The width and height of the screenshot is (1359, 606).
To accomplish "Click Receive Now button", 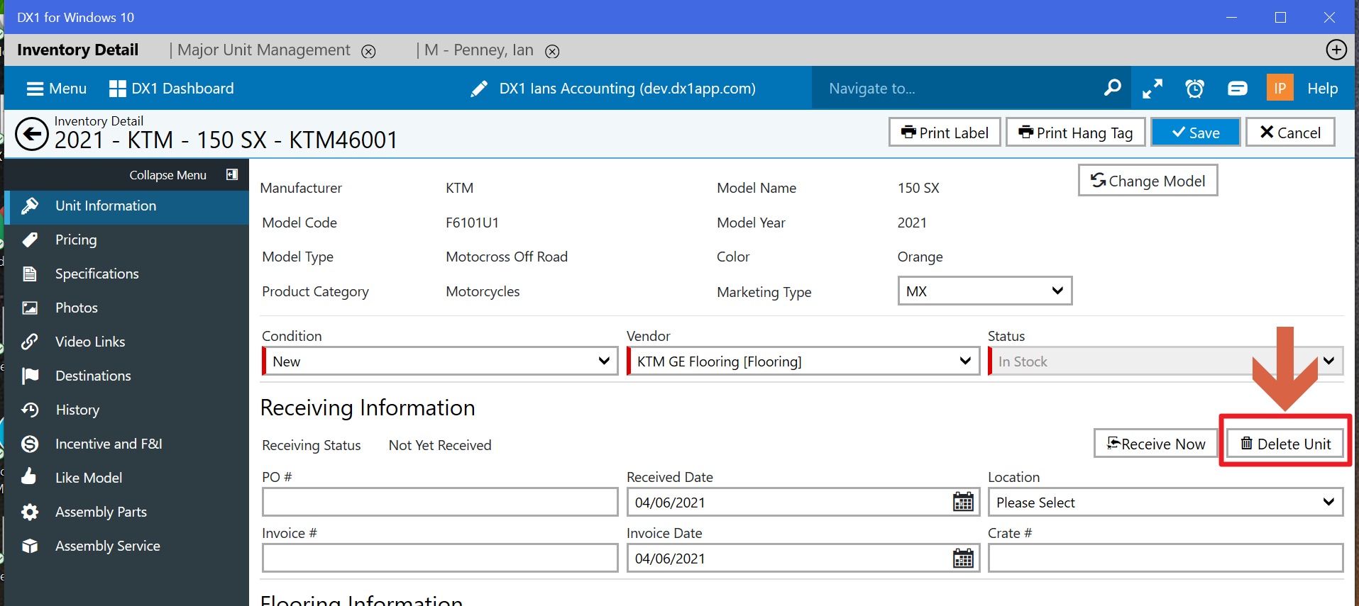I will pyautogui.click(x=1156, y=444).
